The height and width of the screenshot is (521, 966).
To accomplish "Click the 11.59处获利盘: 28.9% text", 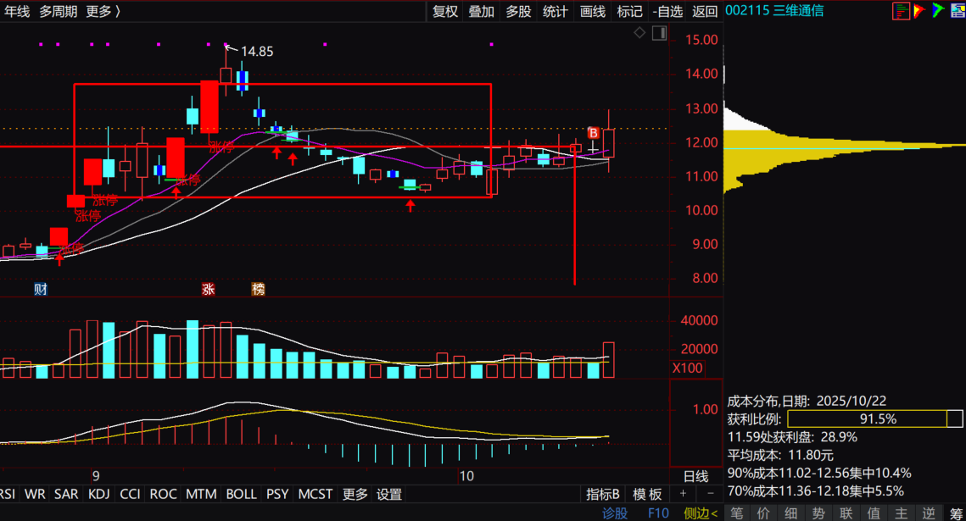I will tap(792, 437).
